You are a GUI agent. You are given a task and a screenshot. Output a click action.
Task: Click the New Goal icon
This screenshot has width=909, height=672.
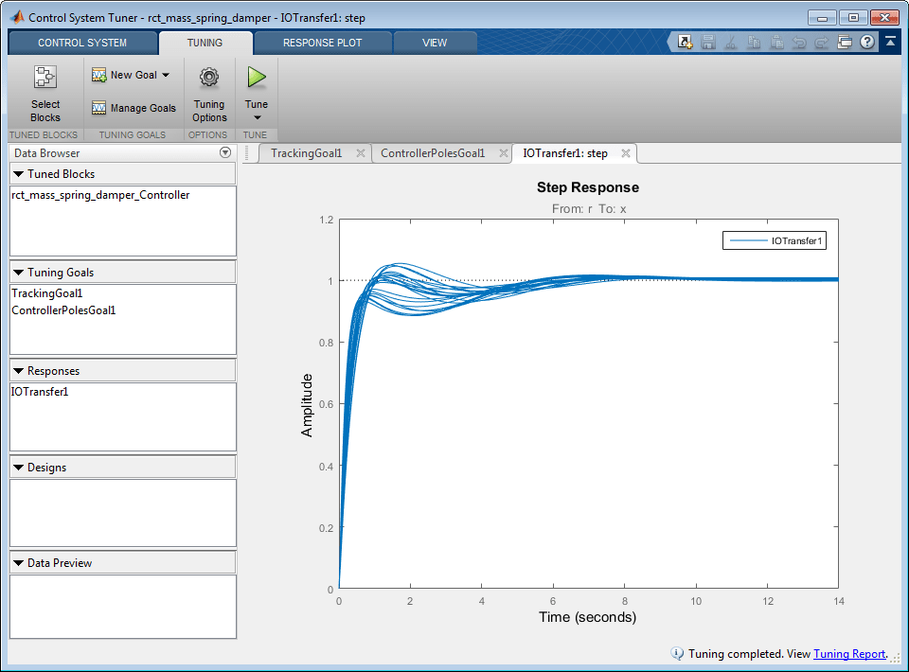[x=99, y=75]
